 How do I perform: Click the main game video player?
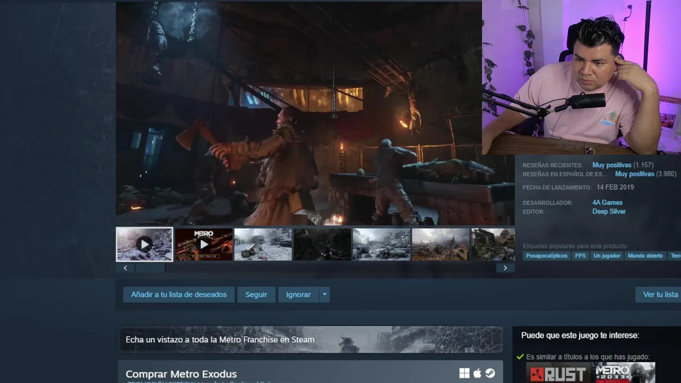(299, 113)
